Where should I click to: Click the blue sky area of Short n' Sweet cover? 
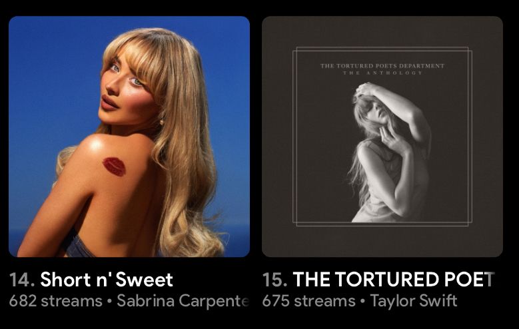tap(50, 83)
